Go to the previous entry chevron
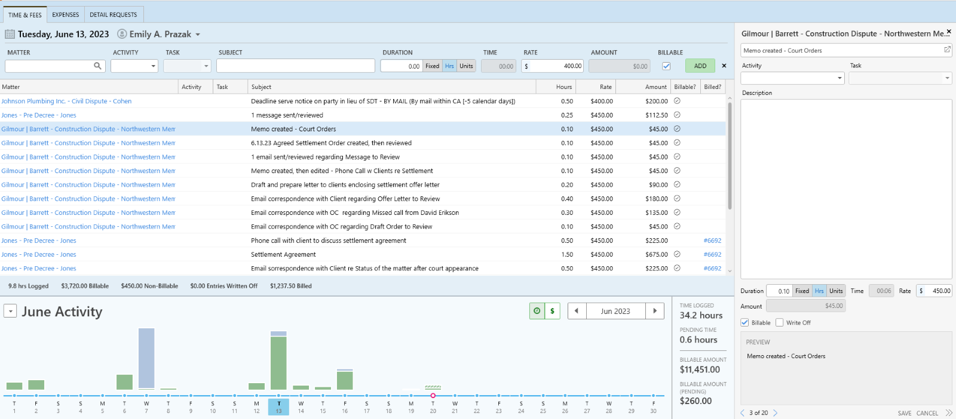The image size is (956, 419). click(x=743, y=413)
